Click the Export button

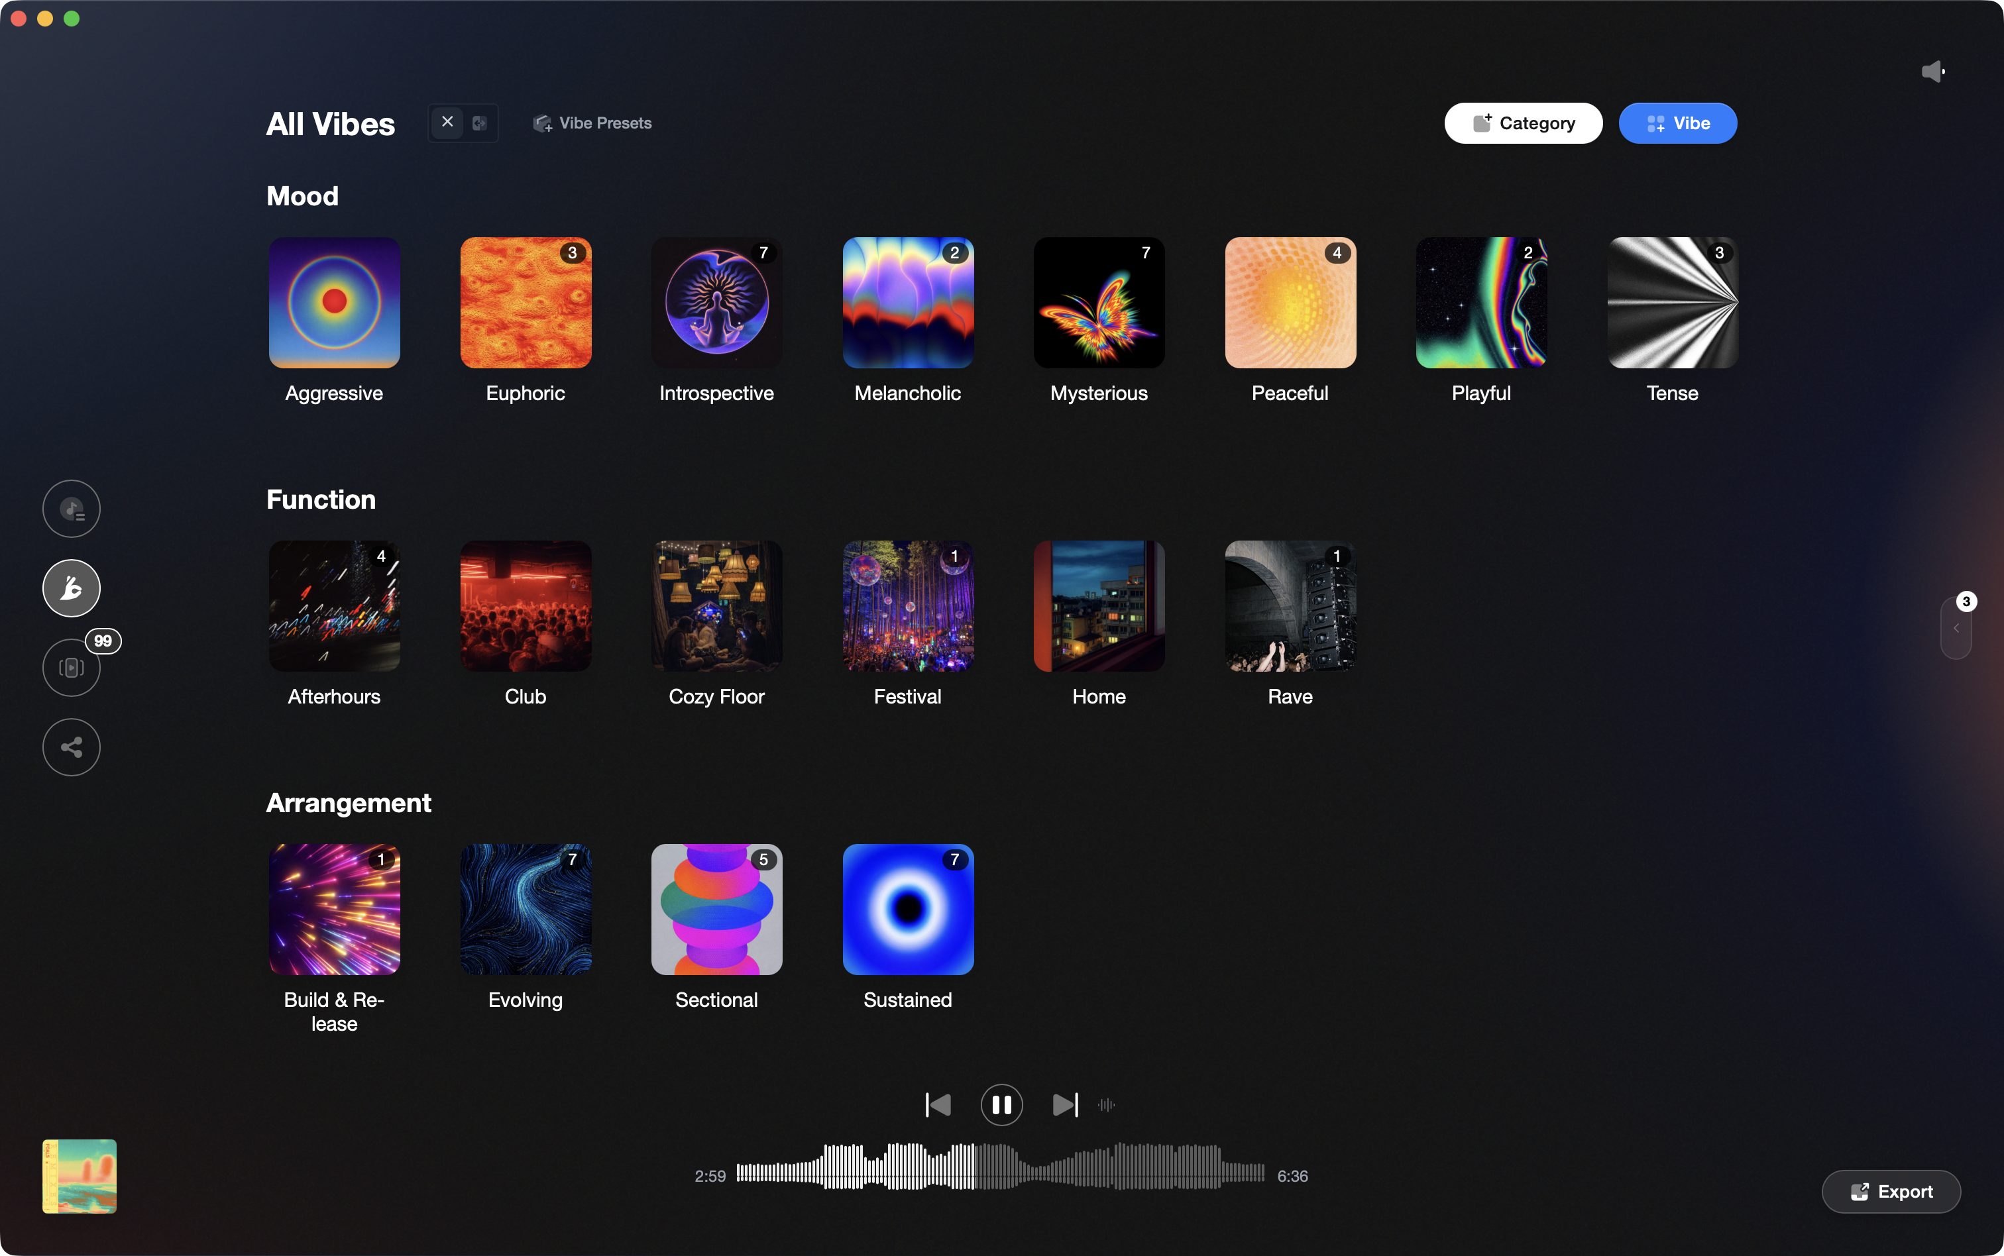[x=1889, y=1191]
